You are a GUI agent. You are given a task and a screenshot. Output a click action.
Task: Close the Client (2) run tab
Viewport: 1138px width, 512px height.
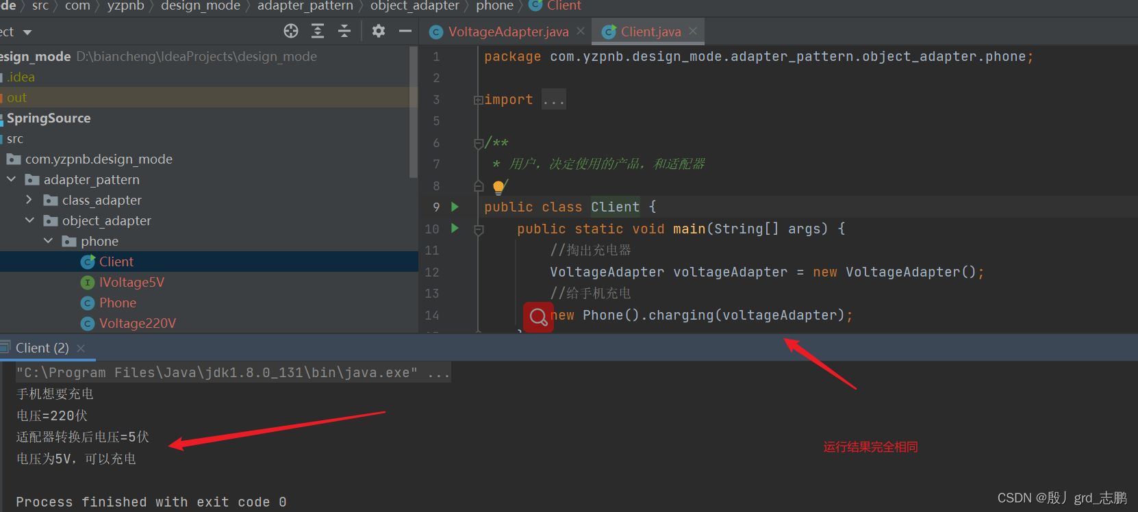click(81, 348)
